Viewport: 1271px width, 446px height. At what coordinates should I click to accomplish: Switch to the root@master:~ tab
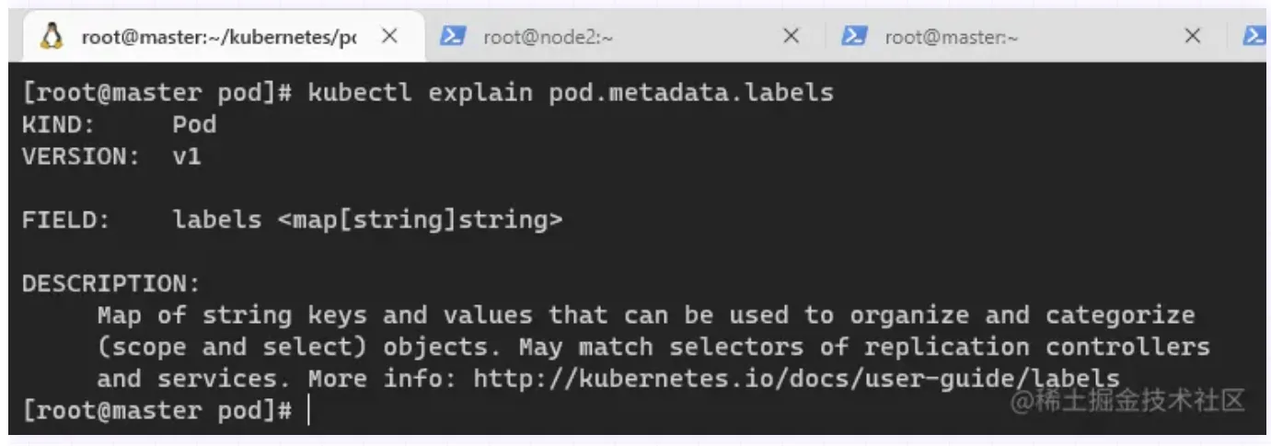pos(952,37)
